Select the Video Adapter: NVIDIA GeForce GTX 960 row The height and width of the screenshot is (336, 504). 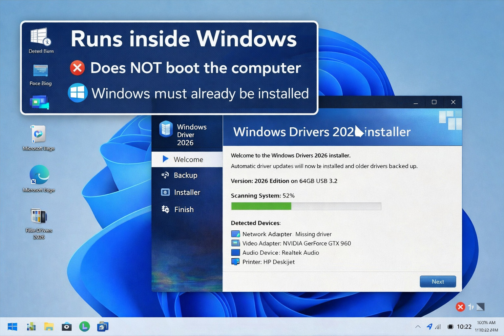tap(291, 243)
